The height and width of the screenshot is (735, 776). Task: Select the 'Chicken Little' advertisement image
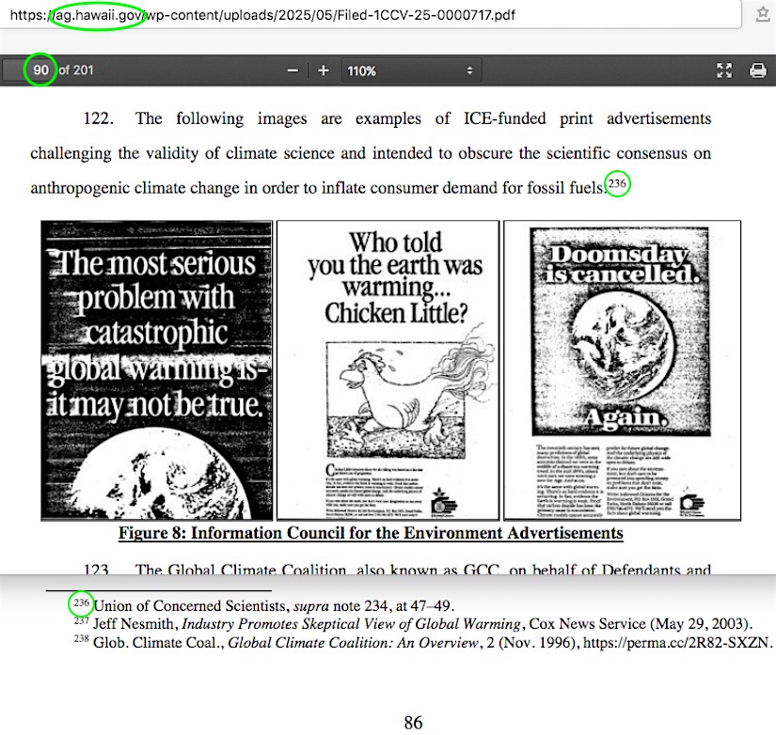(388, 369)
